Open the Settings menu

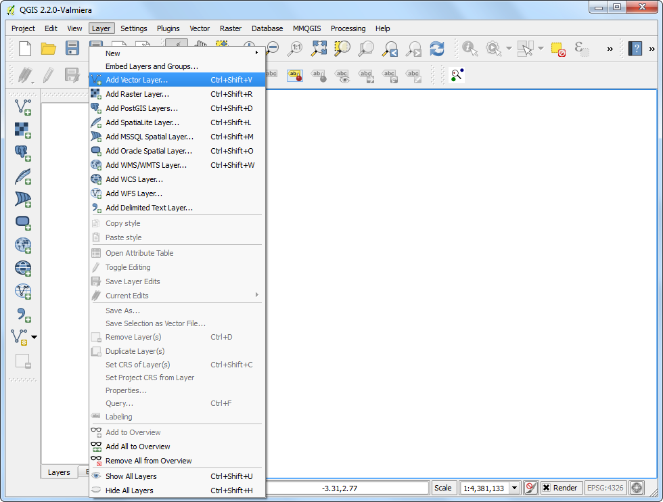click(x=134, y=28)
